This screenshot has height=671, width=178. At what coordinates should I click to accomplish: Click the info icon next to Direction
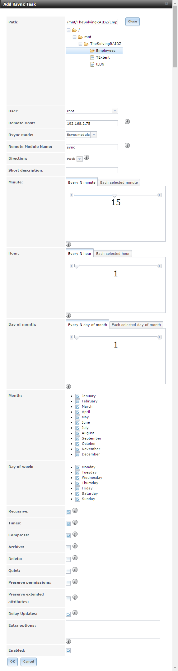87,157
